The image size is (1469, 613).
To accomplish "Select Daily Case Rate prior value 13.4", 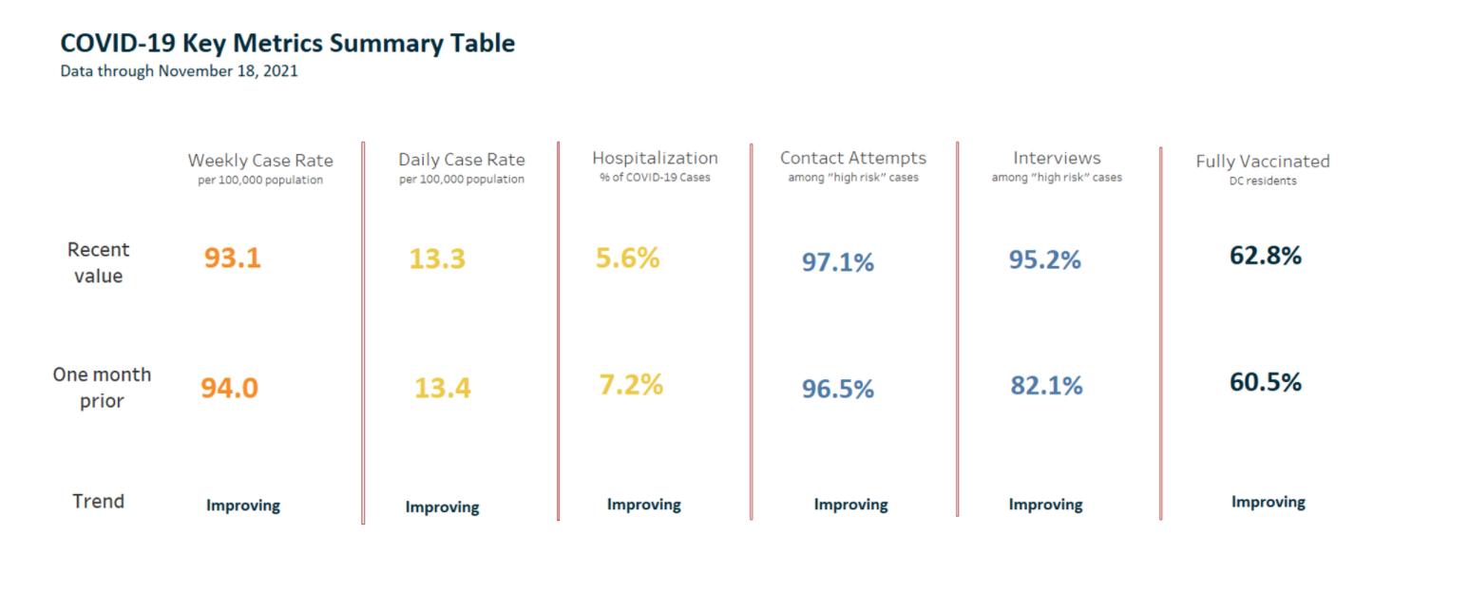I will 442,388.
